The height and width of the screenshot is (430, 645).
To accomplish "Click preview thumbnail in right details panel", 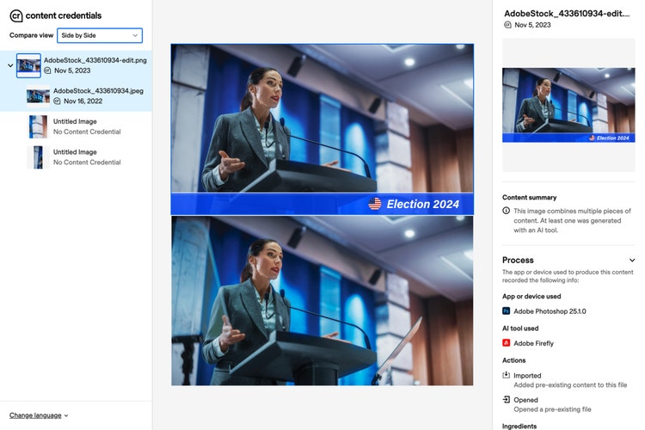I will pyautogui.click(x=568, y=105).
